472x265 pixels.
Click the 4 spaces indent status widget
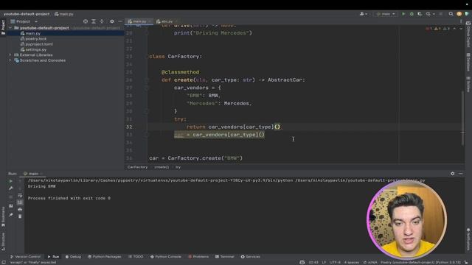(x=351, y=262)
